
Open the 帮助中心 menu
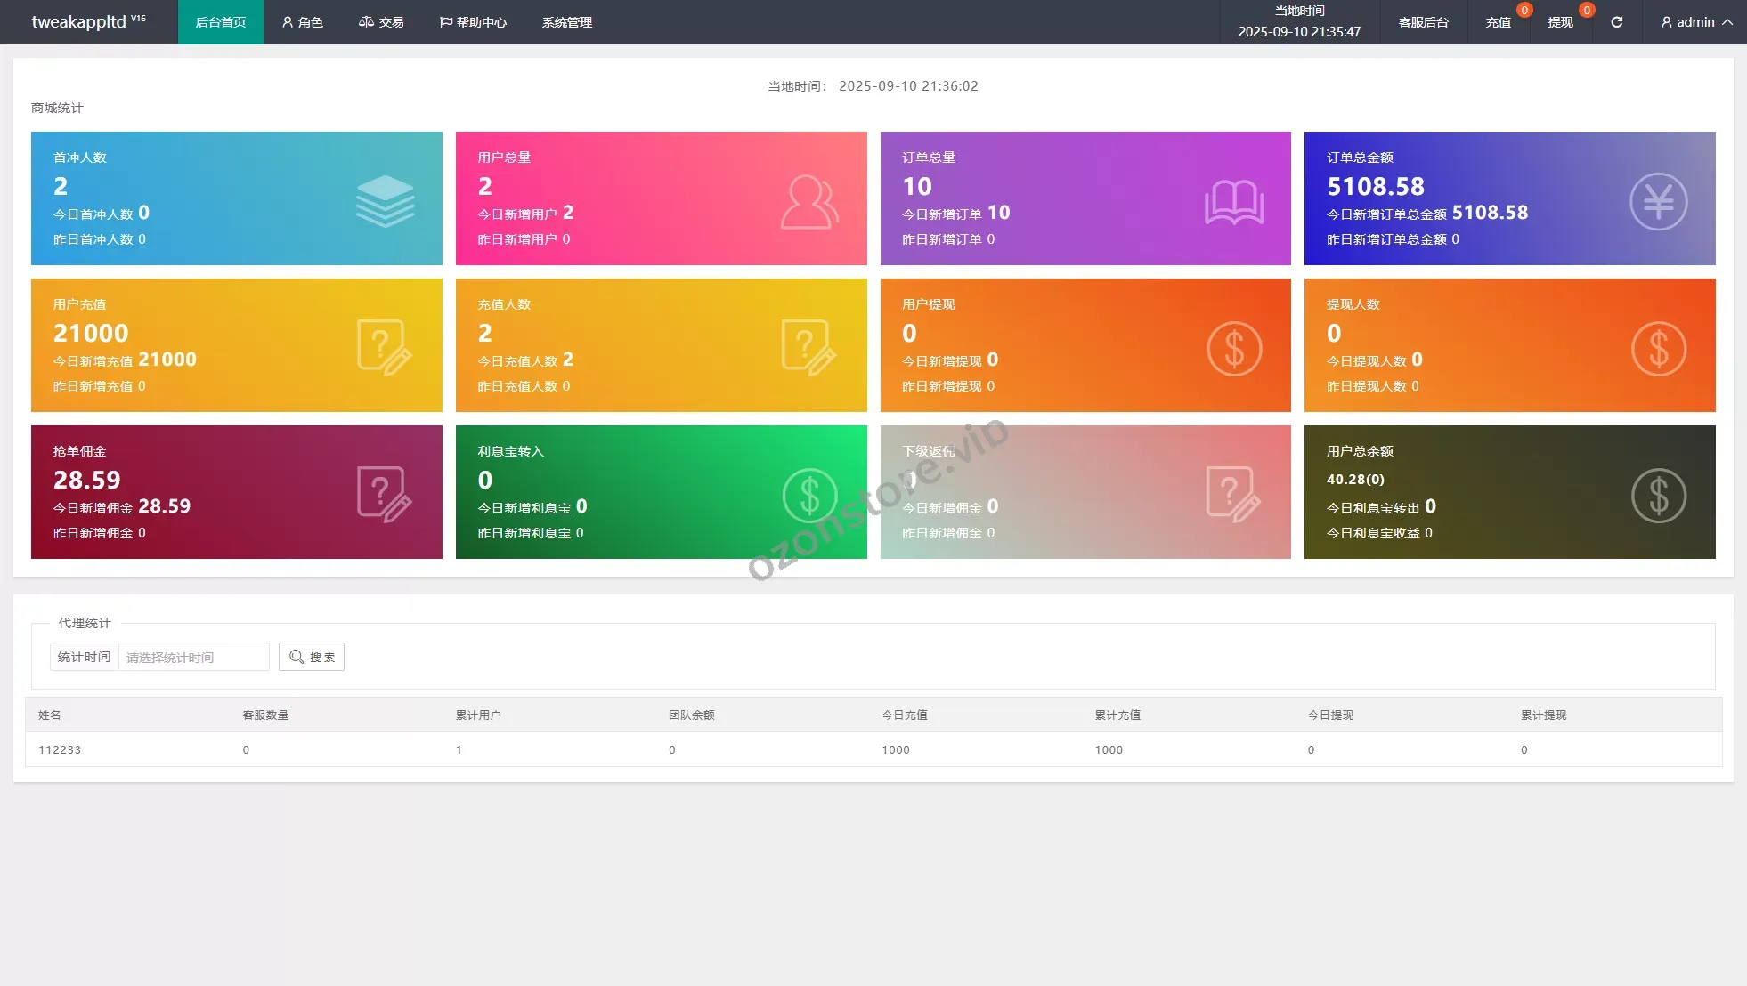tap(473, 22)
